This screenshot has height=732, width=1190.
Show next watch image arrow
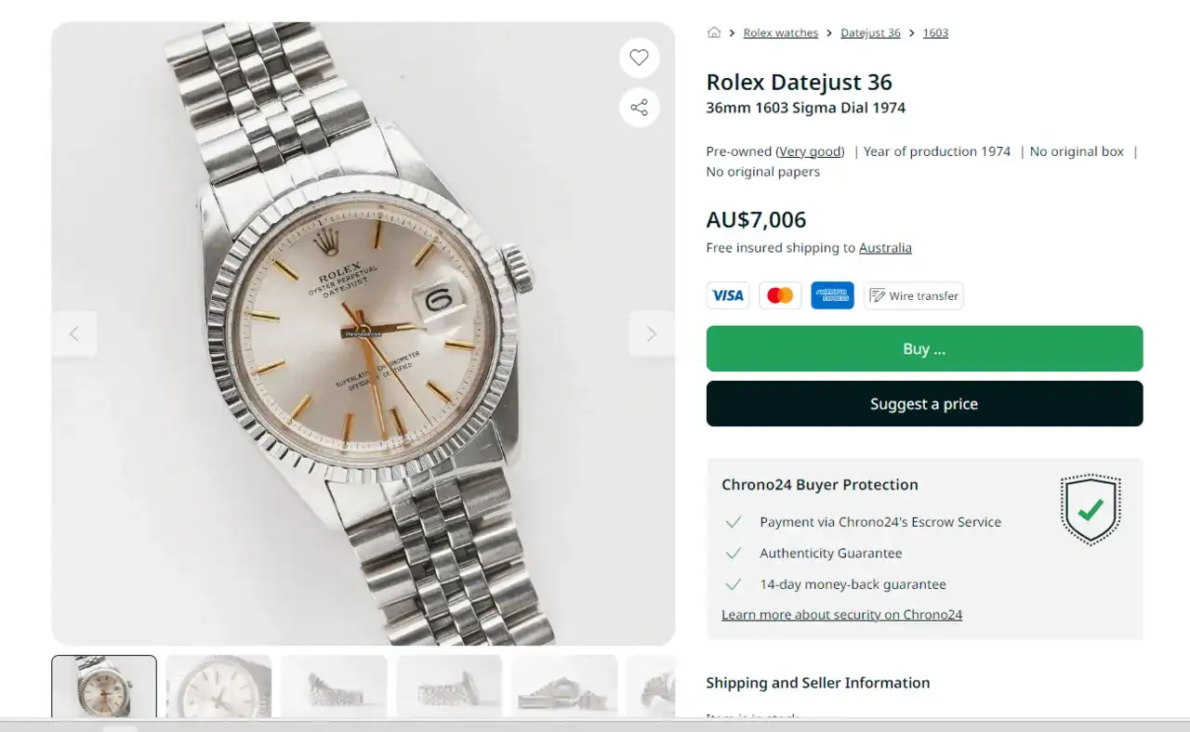click(x=651, y=334)
